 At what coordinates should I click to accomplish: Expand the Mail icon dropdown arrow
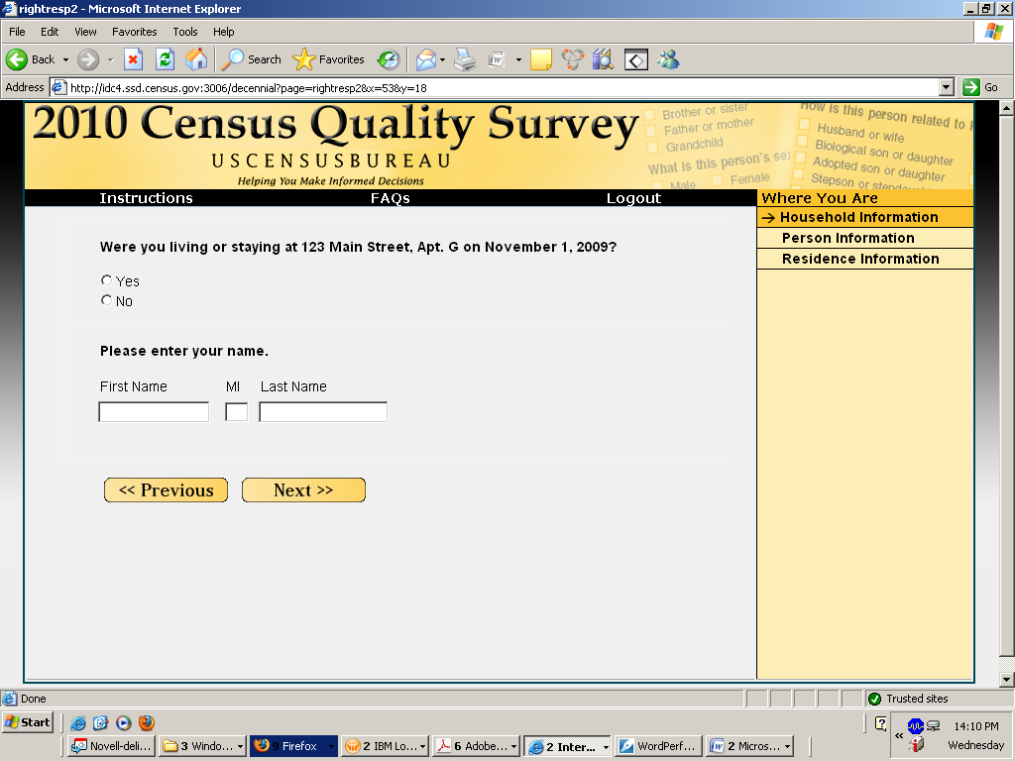(442, 59)
